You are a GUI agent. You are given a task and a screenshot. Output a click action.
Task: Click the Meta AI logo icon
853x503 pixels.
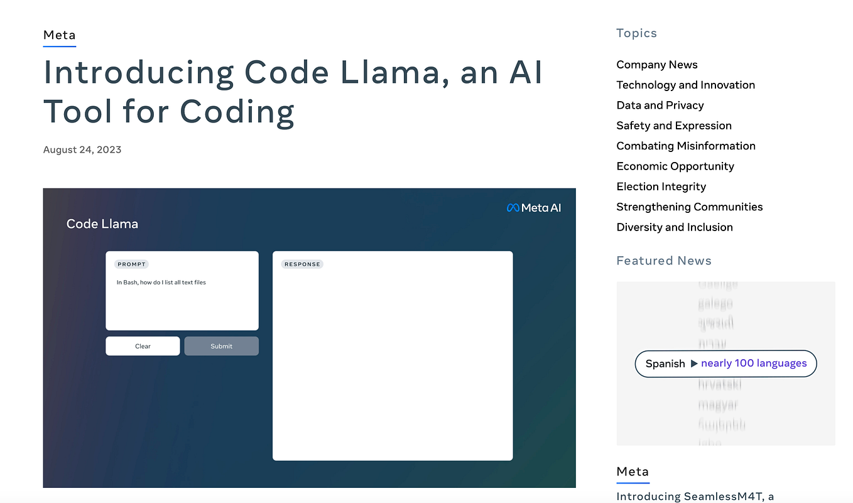click(533, 207)
